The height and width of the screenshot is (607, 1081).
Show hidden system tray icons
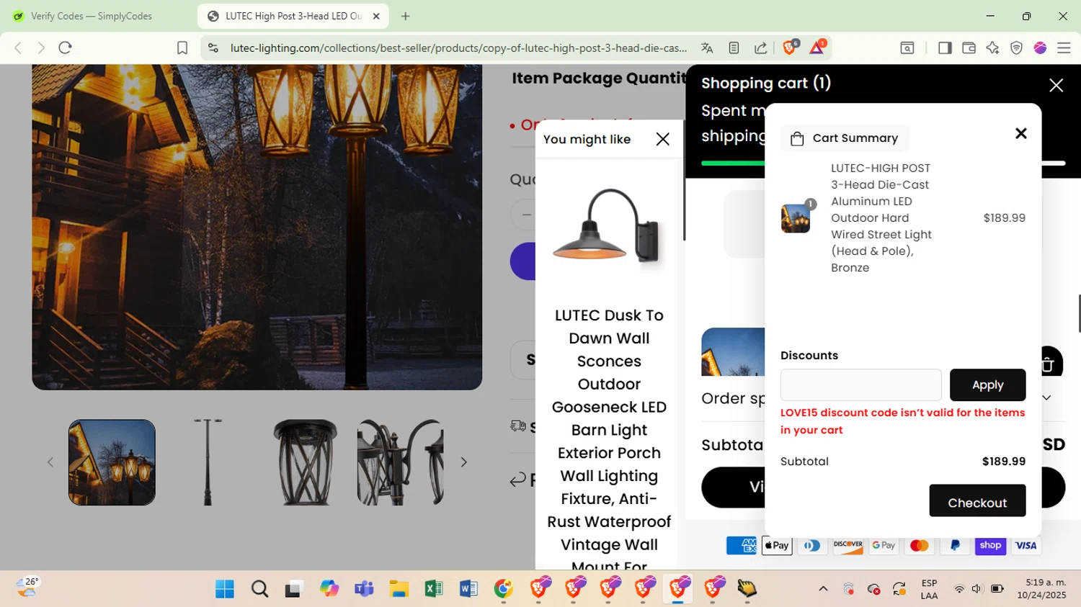coord(823,589)
